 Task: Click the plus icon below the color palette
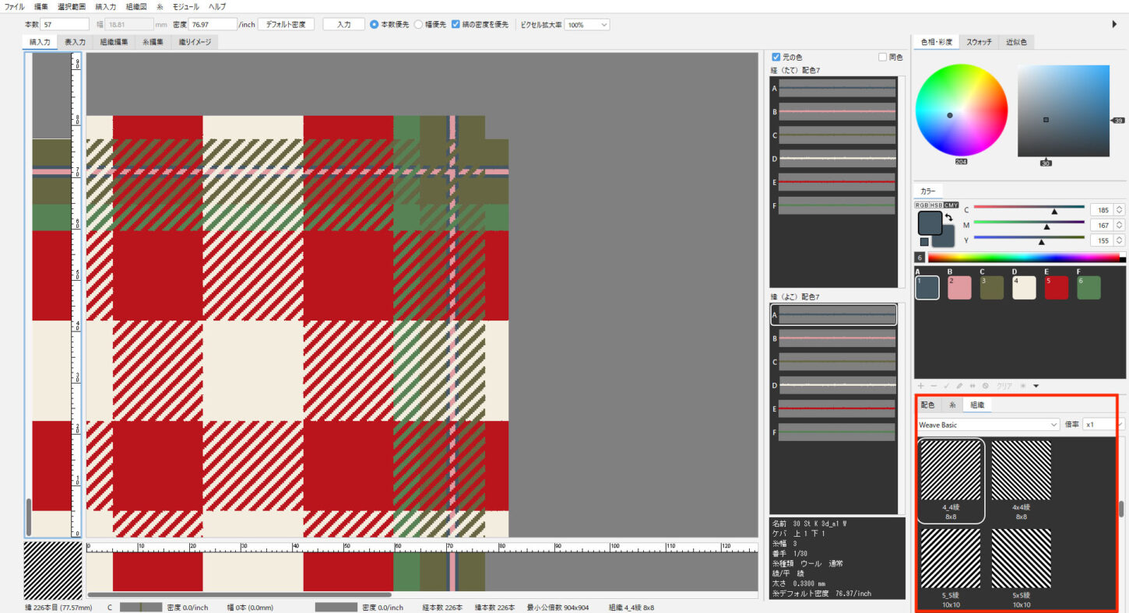pyautogui.click(x=921, y=386)
